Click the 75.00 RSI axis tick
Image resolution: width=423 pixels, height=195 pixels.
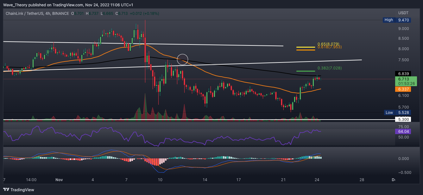(403, 127)
